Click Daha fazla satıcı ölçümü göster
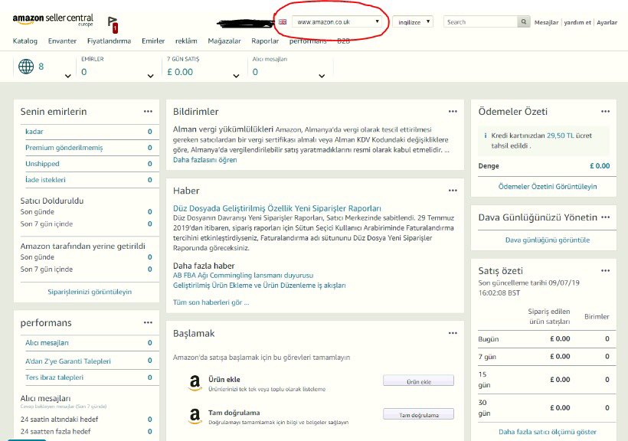The width and height of the screenshot is (628, 441). coord(548,432)
